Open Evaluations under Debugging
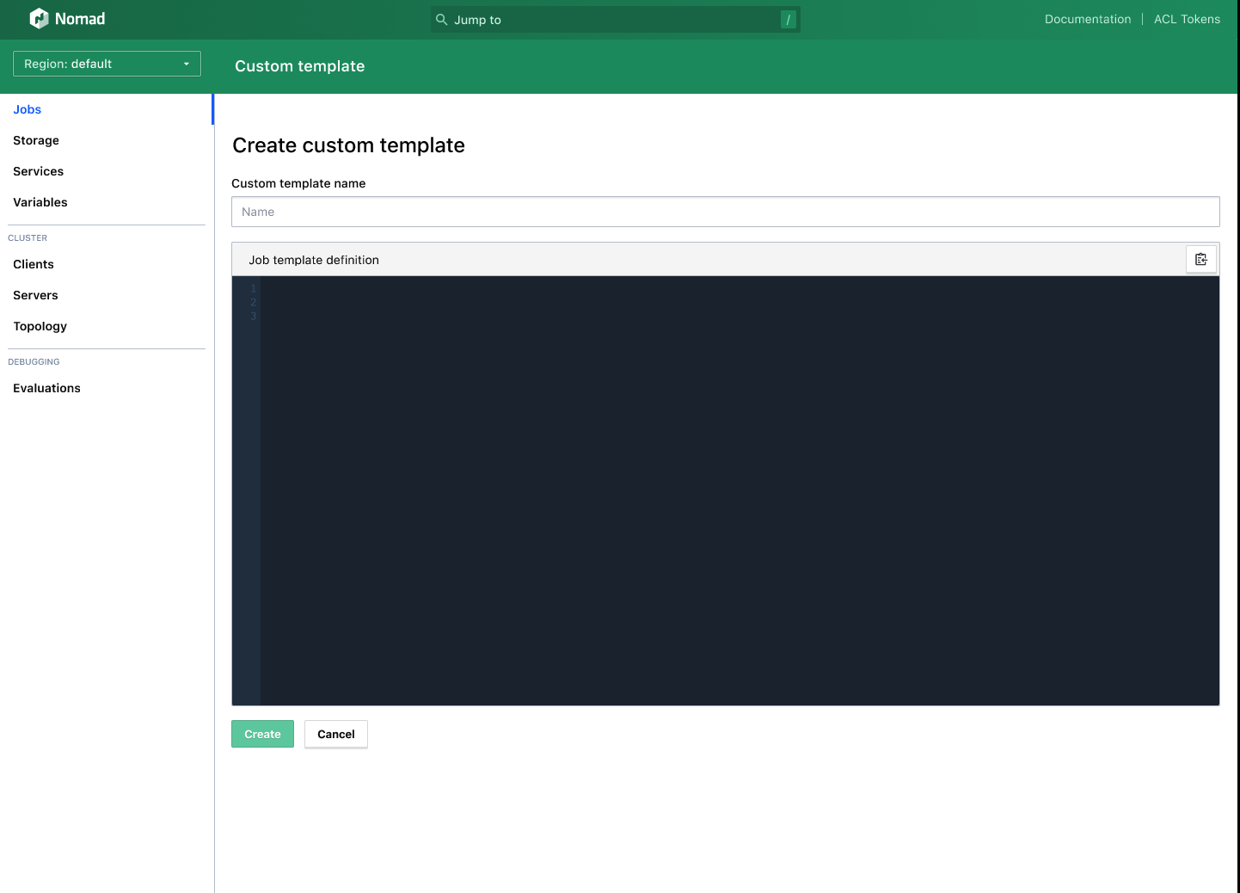Screen dimensions: 1240x893 pos(47,388)
